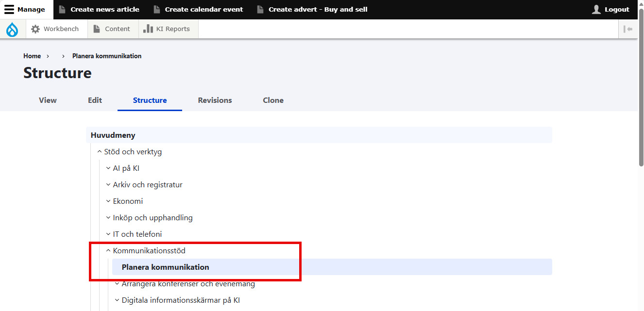Image resolution: width=644 pixels, height=311 pixels.
Task: Click Create calendar event shortcut
Action: click(x=203, y=10)
